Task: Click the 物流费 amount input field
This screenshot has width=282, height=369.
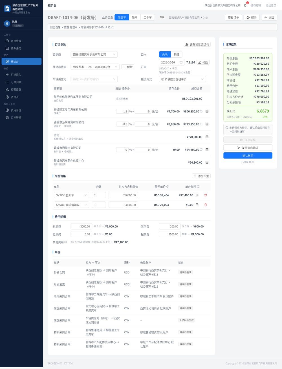Action: click(x=81, y=226)
